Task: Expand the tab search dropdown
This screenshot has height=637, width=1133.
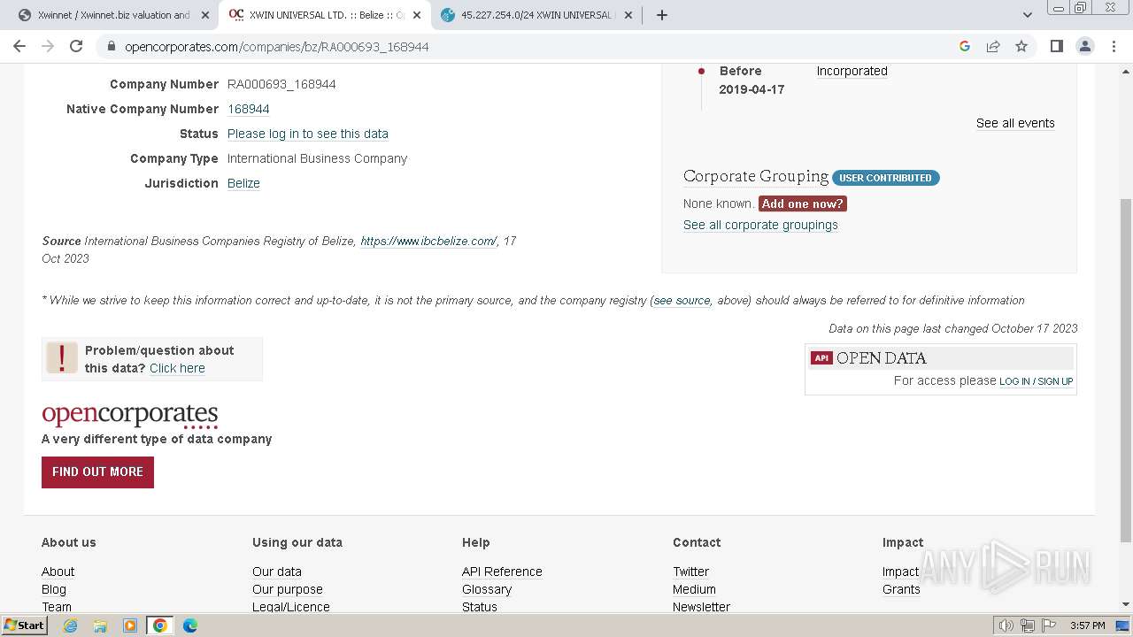Action: point(1027,15)
